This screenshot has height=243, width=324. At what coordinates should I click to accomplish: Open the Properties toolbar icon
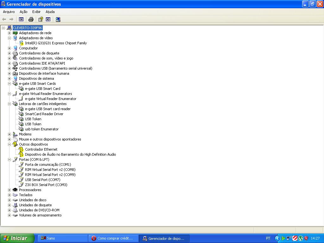point(41,19)
